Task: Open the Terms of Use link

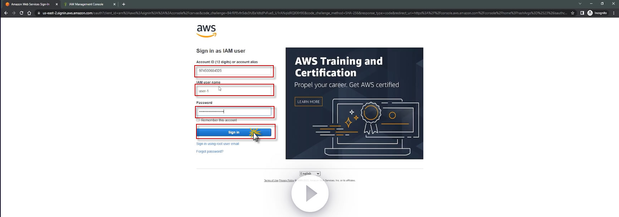Action: pyautogui.click(x=271, y=180)
